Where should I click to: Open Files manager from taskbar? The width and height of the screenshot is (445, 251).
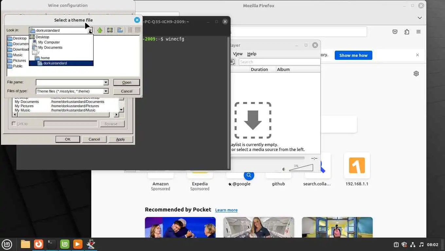pos(26,244)
